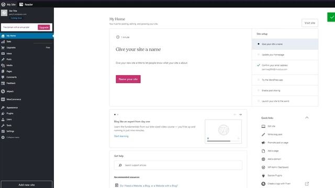
Task: Click the Promote post megaphone icon
Action: point(263,143)
